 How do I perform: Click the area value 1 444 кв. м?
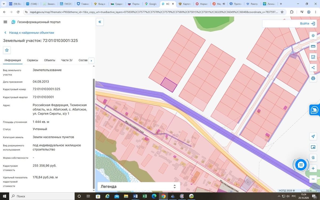pos(41,122)
